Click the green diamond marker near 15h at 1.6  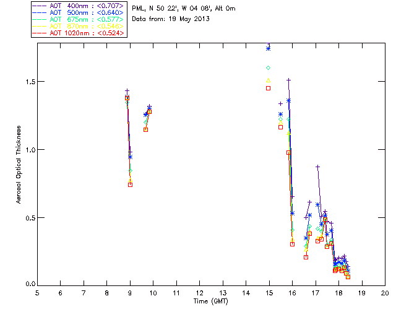coord(268,67)
